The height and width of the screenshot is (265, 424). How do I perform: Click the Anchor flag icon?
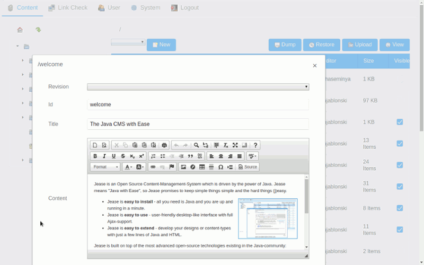[171, 167]
